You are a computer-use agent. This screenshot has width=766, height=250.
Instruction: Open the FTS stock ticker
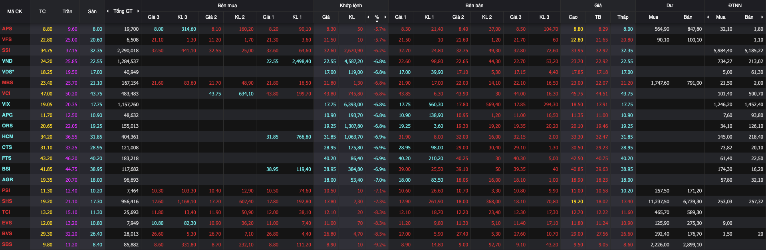point(7,158)
